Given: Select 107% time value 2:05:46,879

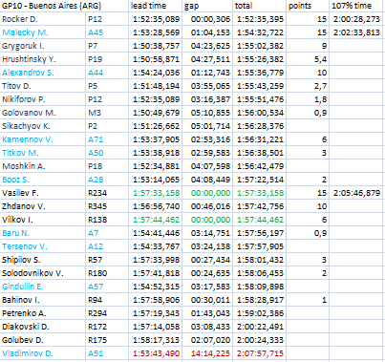Looking at the screenshot, I should pyautogui.click(x=355, y=193).
